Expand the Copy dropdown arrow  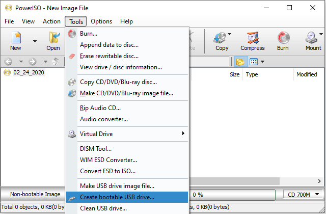click(x=229, y=34)
